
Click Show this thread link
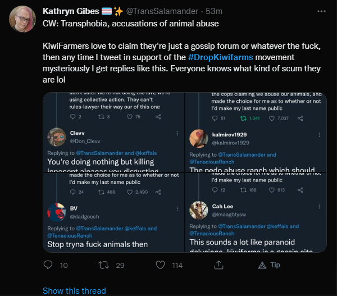[x=74, y=290]
